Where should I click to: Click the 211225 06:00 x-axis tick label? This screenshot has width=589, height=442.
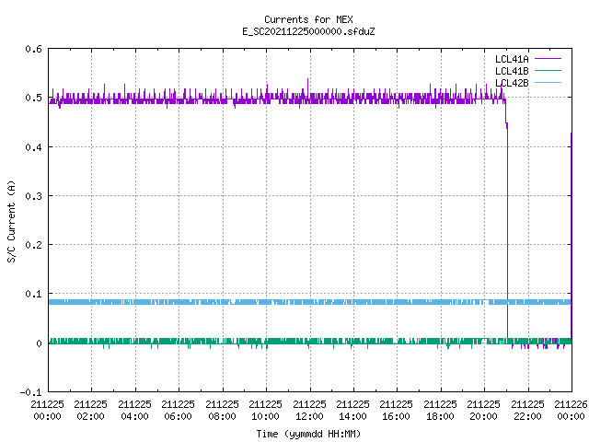tap(178, 411)
